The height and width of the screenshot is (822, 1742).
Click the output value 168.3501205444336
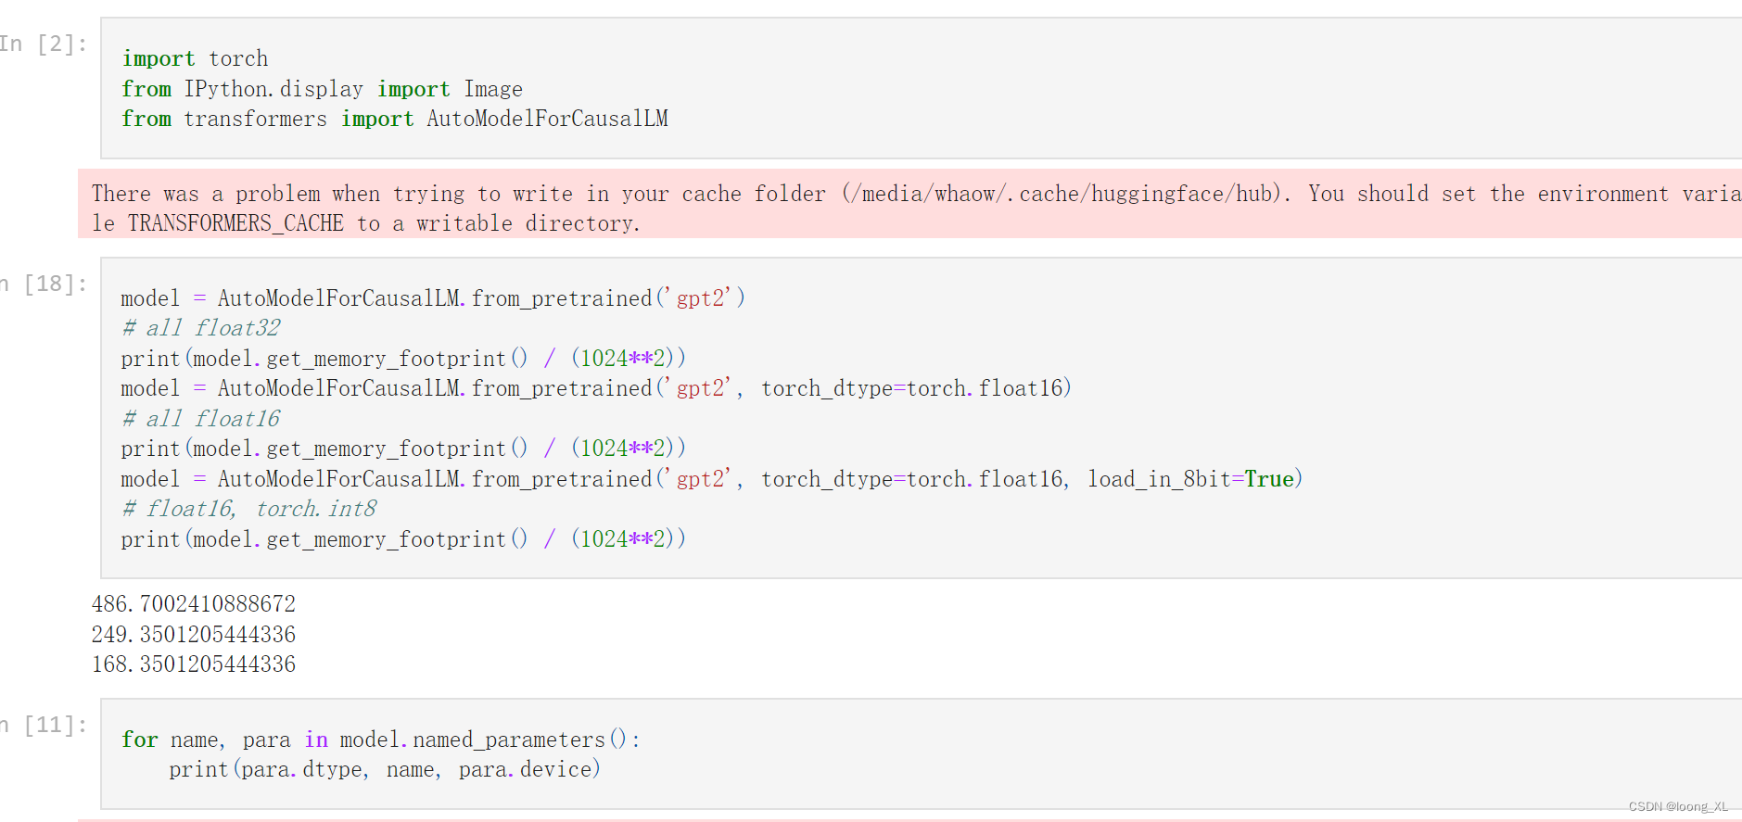pyautogui.click(x=194, y=664)
